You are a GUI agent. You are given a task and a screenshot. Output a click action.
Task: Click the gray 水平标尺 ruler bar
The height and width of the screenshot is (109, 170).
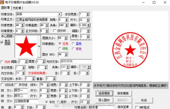click(131, 86)
